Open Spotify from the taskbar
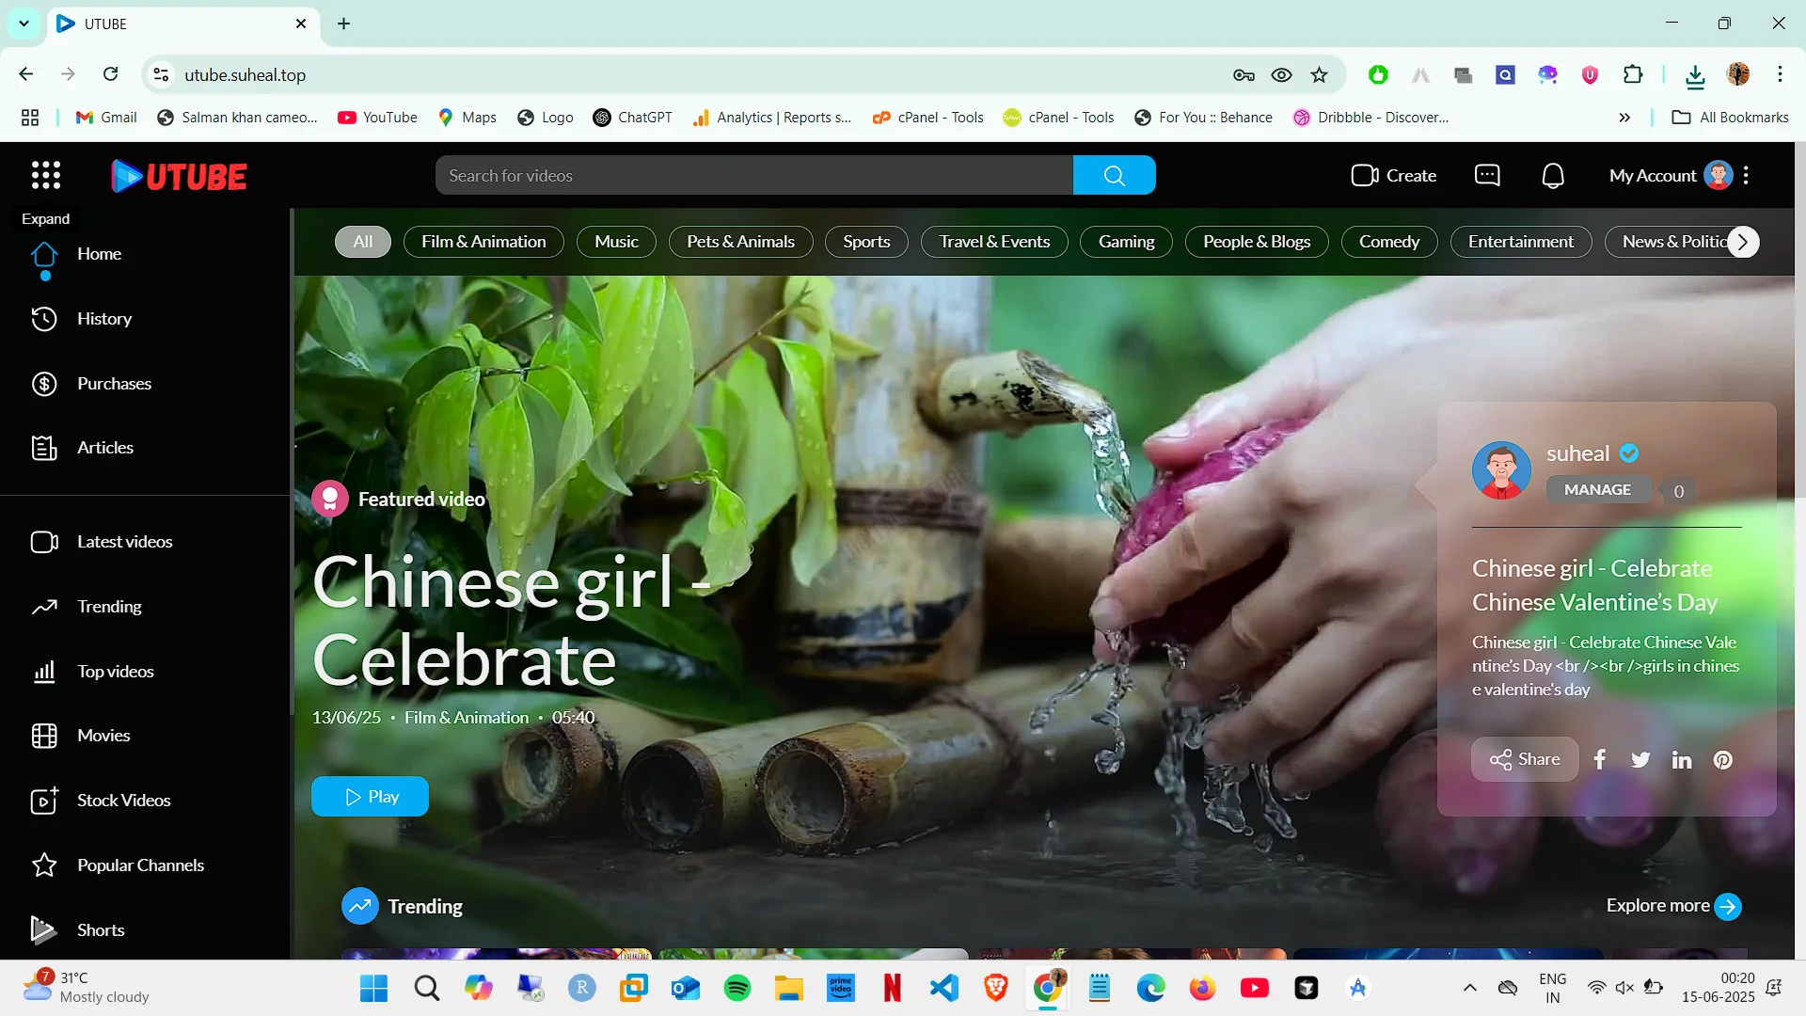The height and width of the screenshot is (1016, 1806). click(x=737, y=988)
